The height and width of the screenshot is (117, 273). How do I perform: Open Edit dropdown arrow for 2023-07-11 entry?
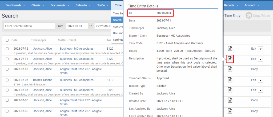pos(260,59)
